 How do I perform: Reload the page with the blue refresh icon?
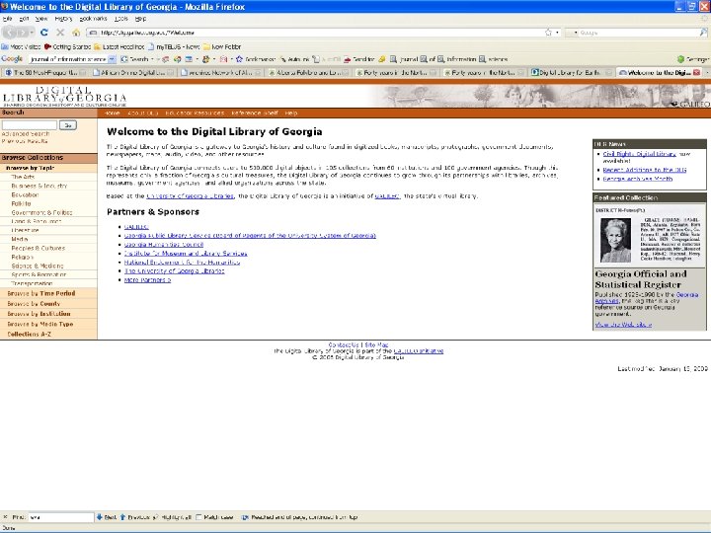point(44,33)
